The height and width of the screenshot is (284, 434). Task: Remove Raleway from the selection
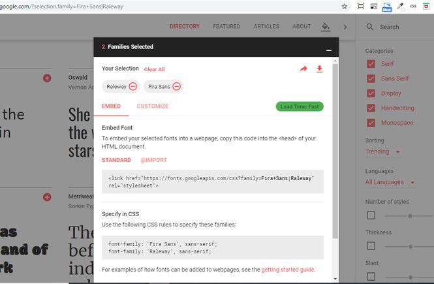(133, 87)
